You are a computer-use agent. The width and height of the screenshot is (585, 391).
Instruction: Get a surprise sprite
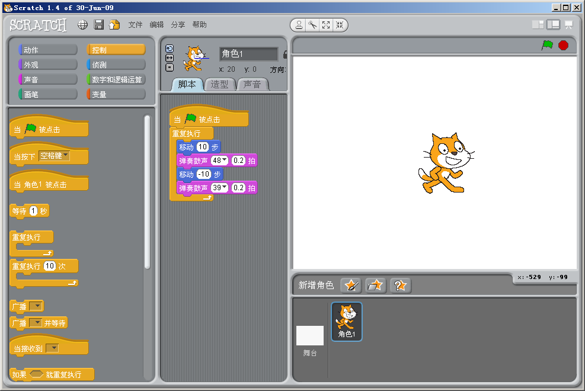[400, 286]
